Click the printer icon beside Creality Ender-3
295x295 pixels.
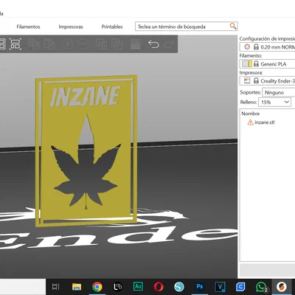click(x=247, y=80)
